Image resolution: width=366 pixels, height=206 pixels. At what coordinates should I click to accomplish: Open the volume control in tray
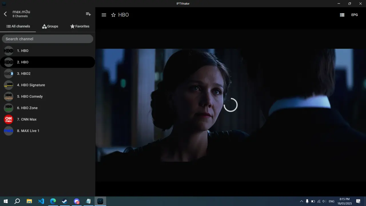(324, 201)
